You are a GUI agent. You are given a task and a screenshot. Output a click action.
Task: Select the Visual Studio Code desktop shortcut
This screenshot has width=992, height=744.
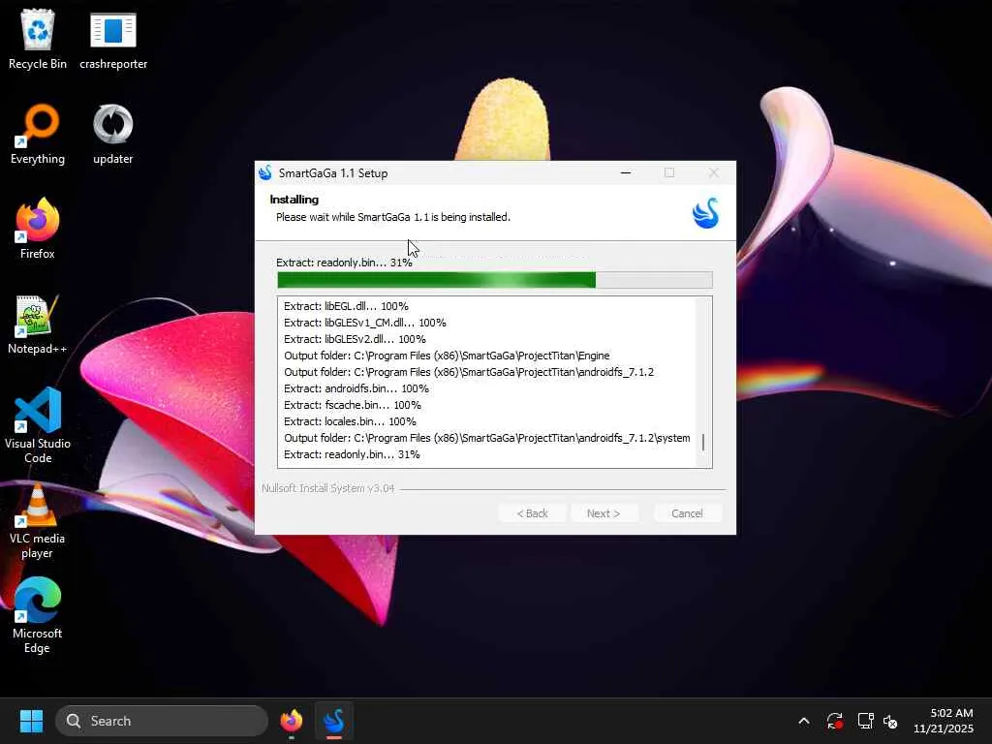(38, 425)
